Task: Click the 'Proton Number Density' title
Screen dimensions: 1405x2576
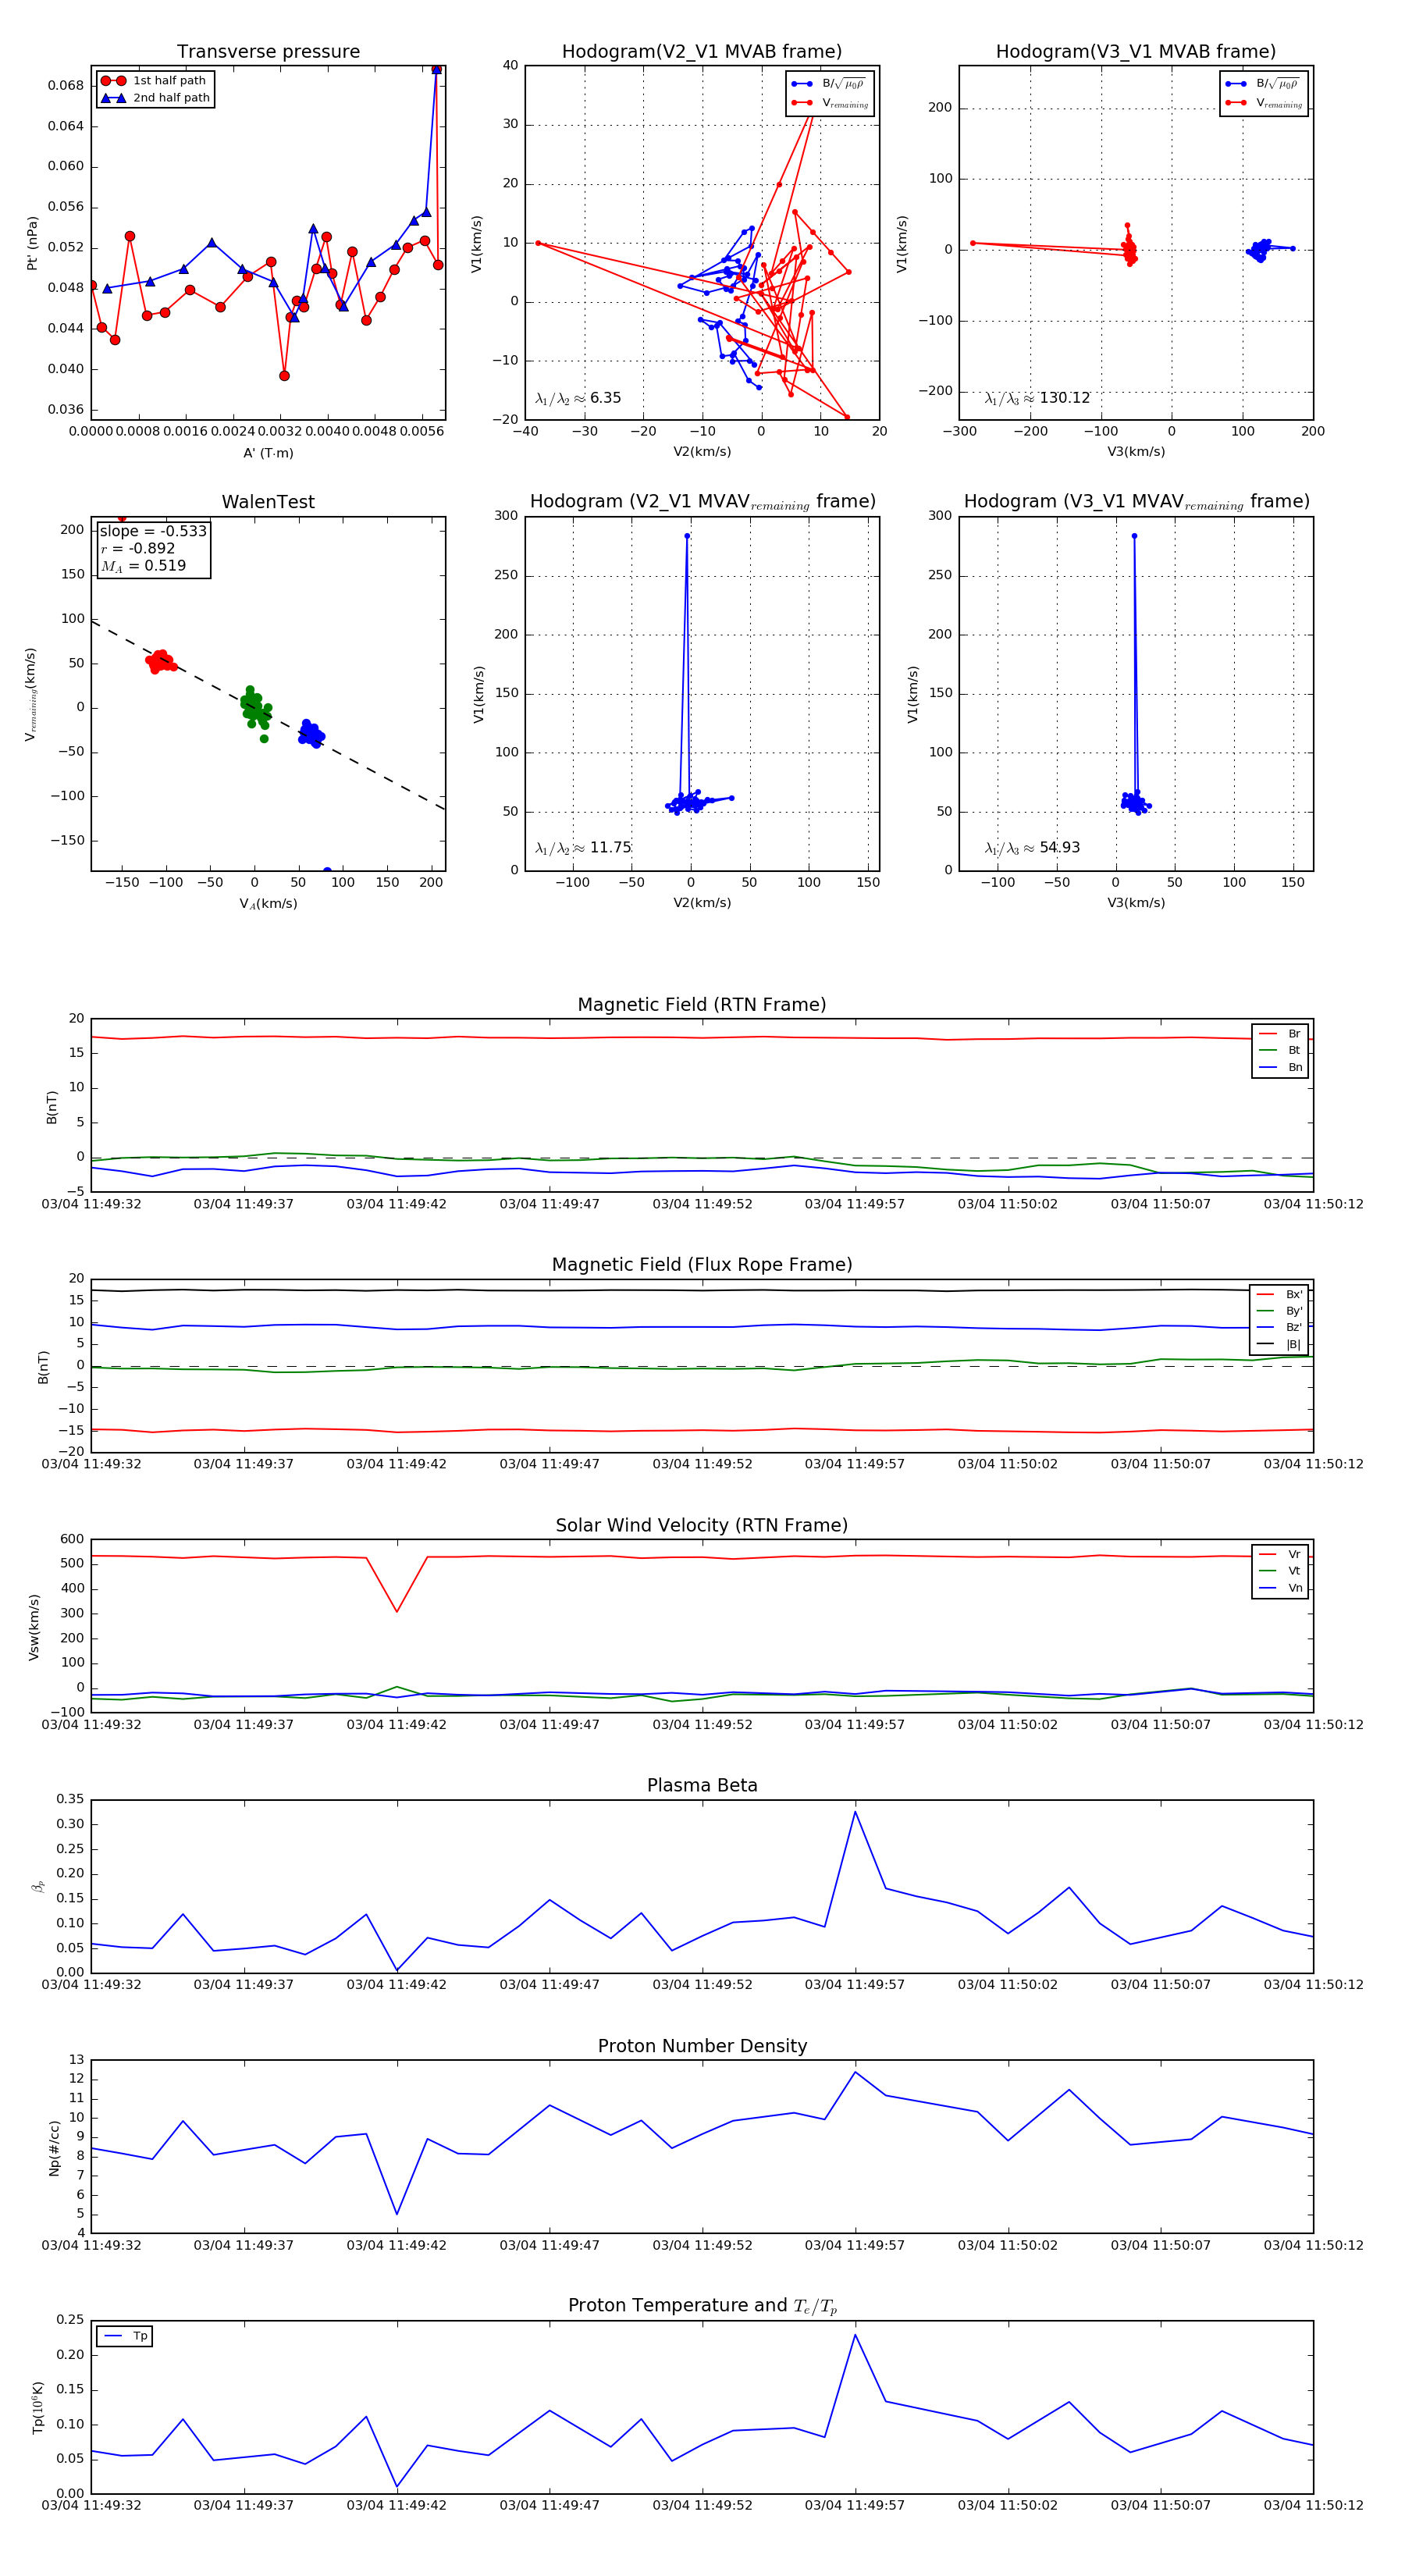Action: (x=702, y=2047)
